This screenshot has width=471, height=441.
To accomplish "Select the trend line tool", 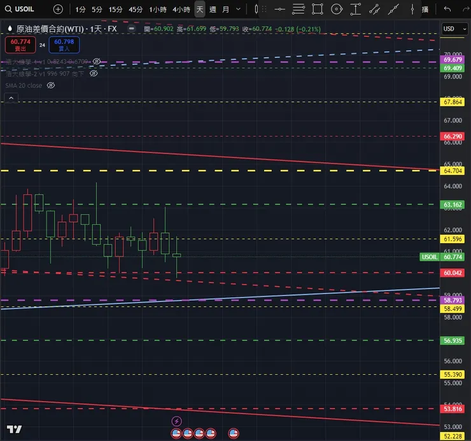I will click(393, 10).
